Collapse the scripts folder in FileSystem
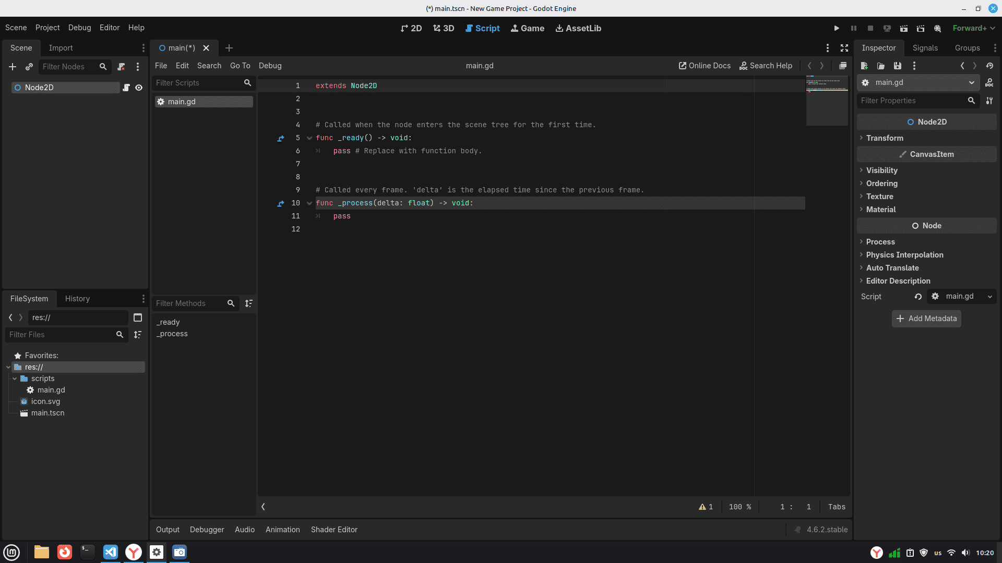 tap(15, 378)
